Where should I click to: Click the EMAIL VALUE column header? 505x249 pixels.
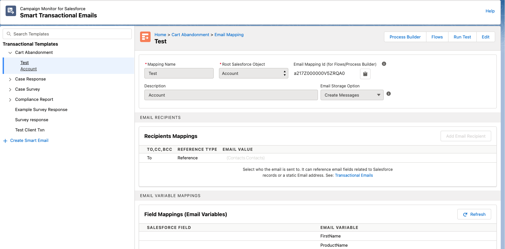[238, 149]
